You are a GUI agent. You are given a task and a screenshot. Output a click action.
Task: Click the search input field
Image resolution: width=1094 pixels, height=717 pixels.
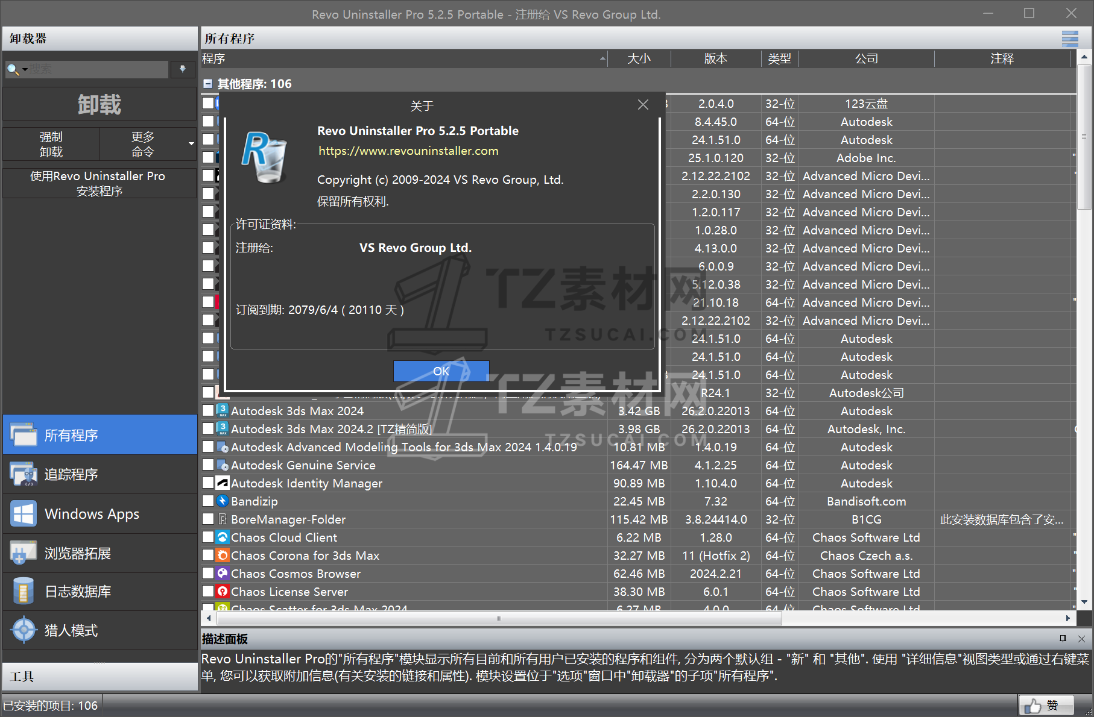(x=98, y=69)
